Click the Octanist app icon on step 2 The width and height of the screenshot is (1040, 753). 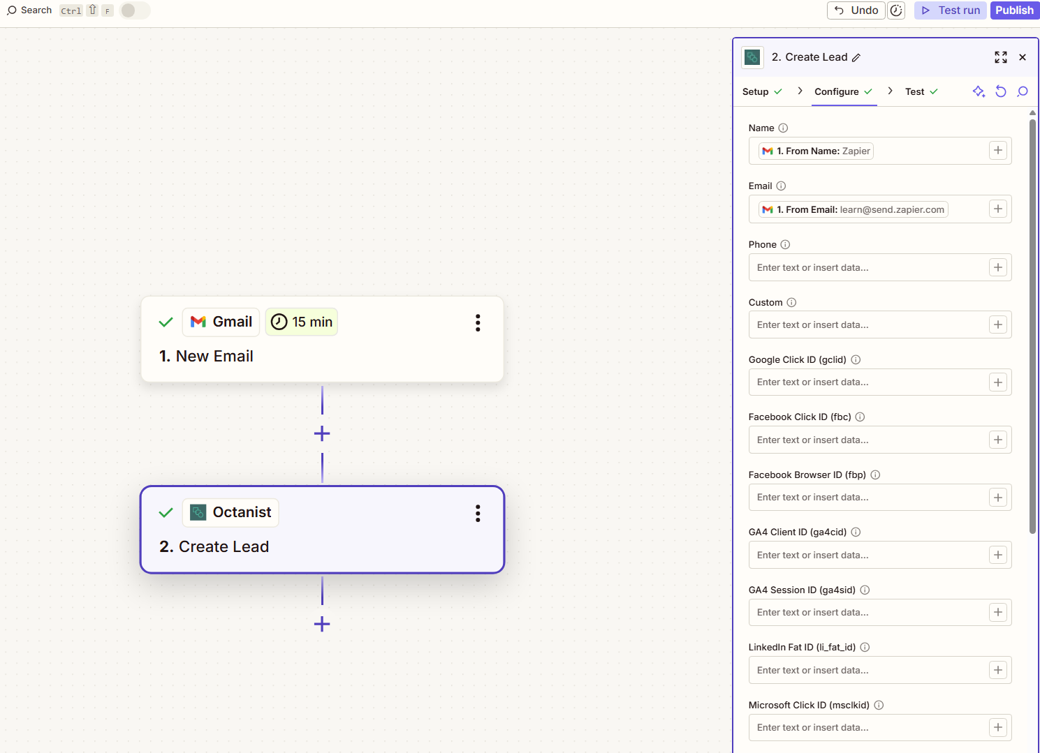[198, 512]
